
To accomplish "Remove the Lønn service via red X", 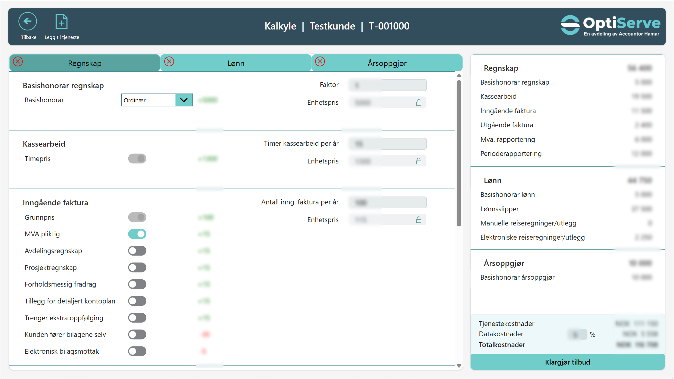I will coord(169,62).
